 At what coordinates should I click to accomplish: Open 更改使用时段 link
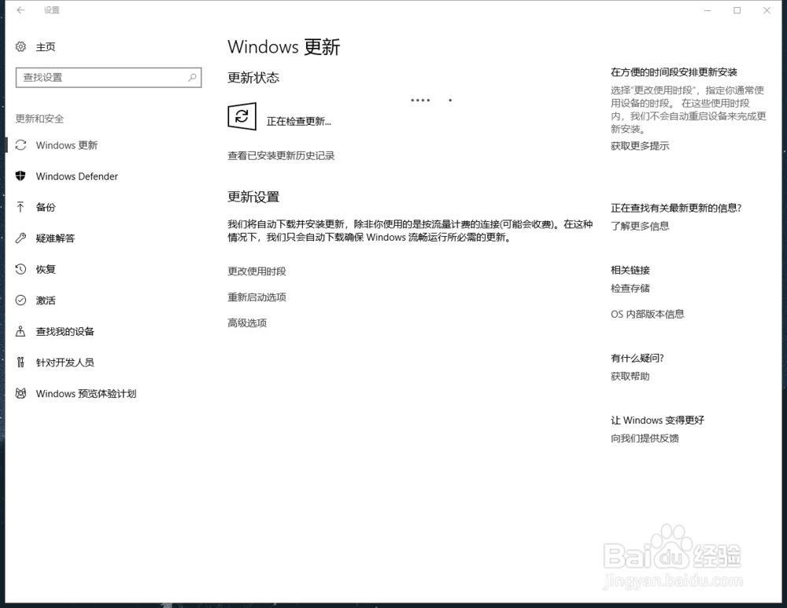[x=257, y=271]
